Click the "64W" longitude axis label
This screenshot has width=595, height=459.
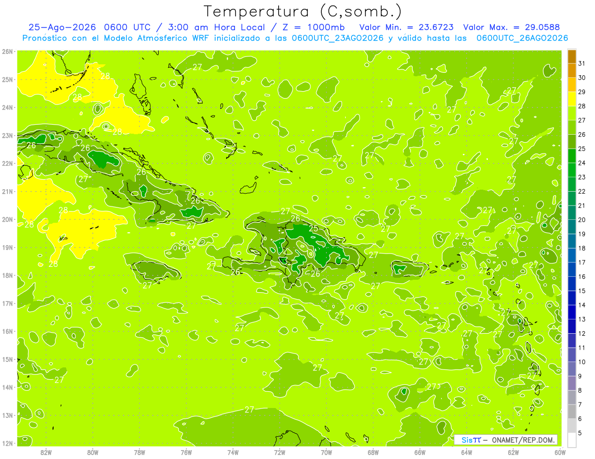pos(466,452)
